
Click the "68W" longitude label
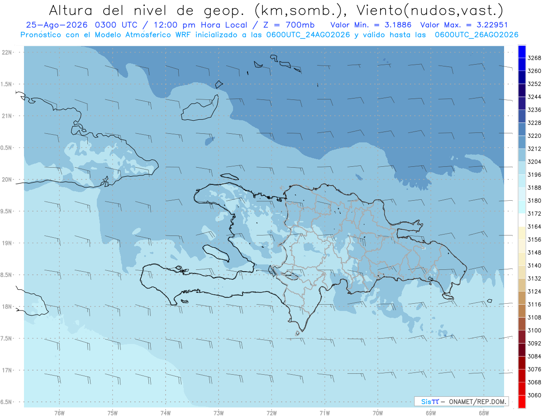tap(484, 413)
